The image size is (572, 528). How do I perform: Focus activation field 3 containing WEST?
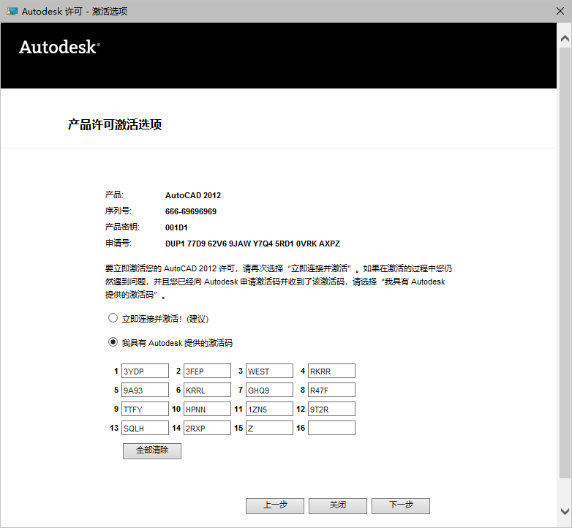(x=269, y=371)
